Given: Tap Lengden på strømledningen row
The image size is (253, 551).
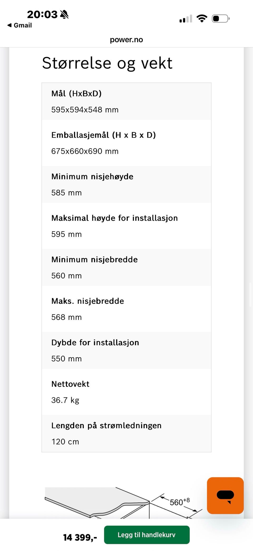Looking at the screenshot, I should 126,433.
